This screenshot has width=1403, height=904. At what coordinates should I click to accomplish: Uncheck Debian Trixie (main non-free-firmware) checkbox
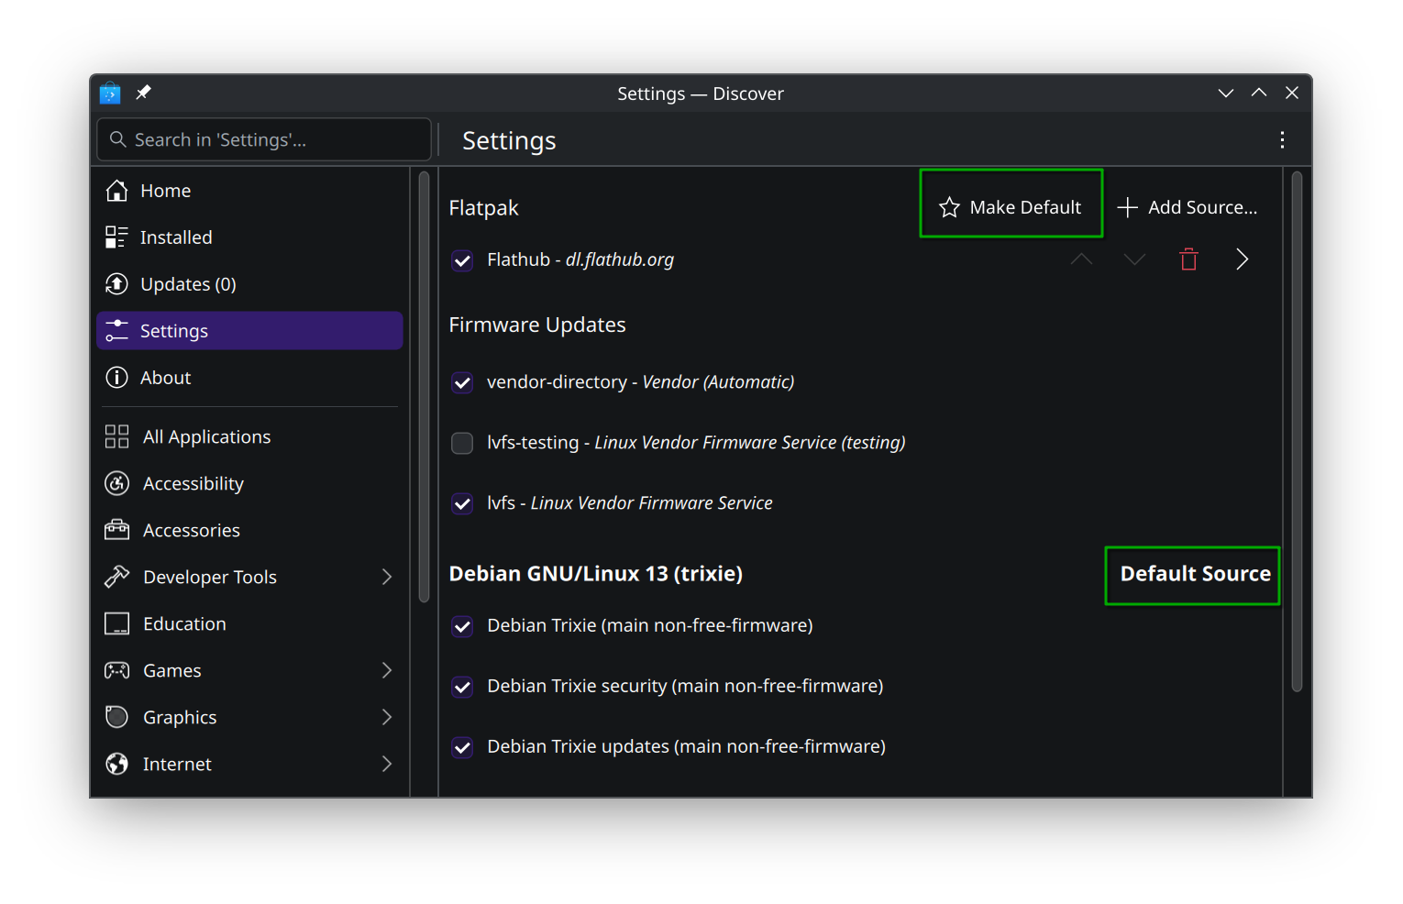coord(462,626)
